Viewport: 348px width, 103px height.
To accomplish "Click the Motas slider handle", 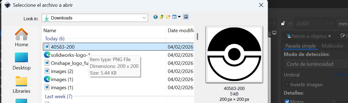I will [334, 101].
